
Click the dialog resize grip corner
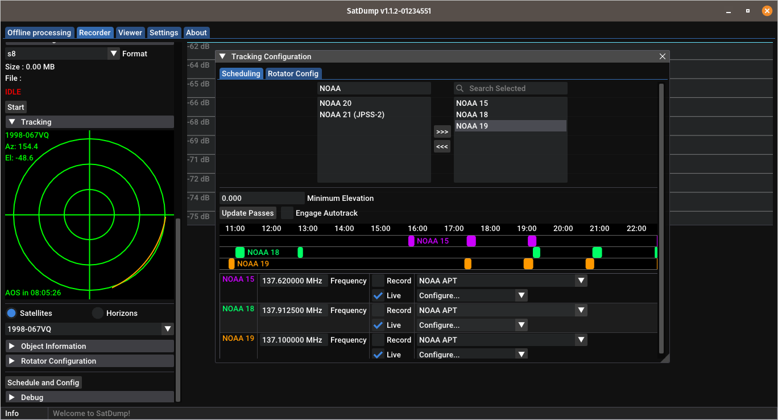point(665,358)
